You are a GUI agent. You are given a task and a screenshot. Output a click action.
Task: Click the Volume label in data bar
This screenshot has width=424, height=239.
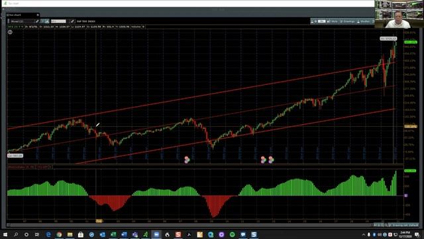[x=136, y=27]
